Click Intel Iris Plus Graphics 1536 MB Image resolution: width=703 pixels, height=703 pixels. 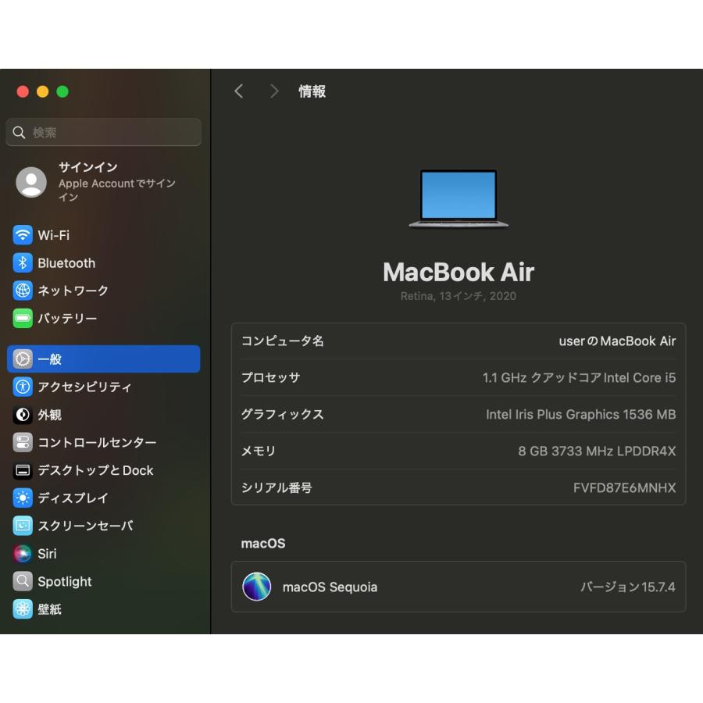pyautogui.click(x=580, y=414)
